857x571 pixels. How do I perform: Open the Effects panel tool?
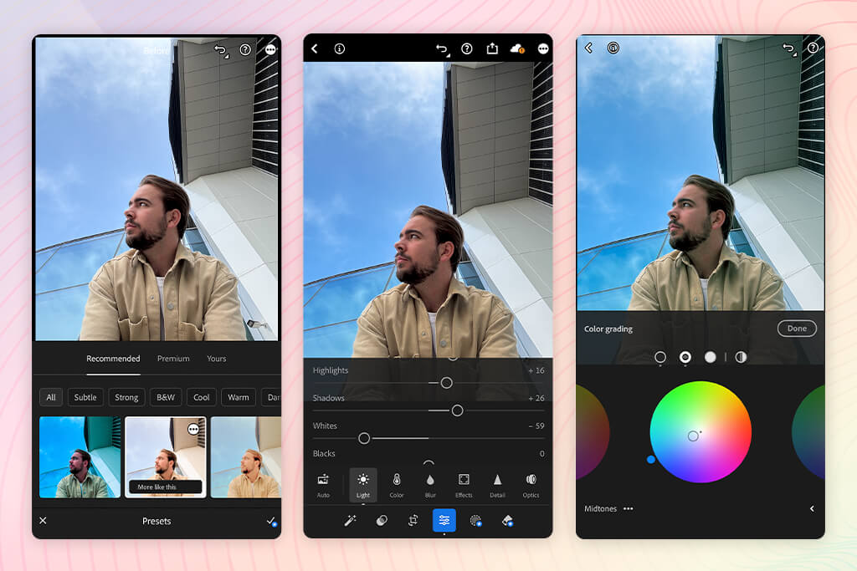click(x=464, y=485)
